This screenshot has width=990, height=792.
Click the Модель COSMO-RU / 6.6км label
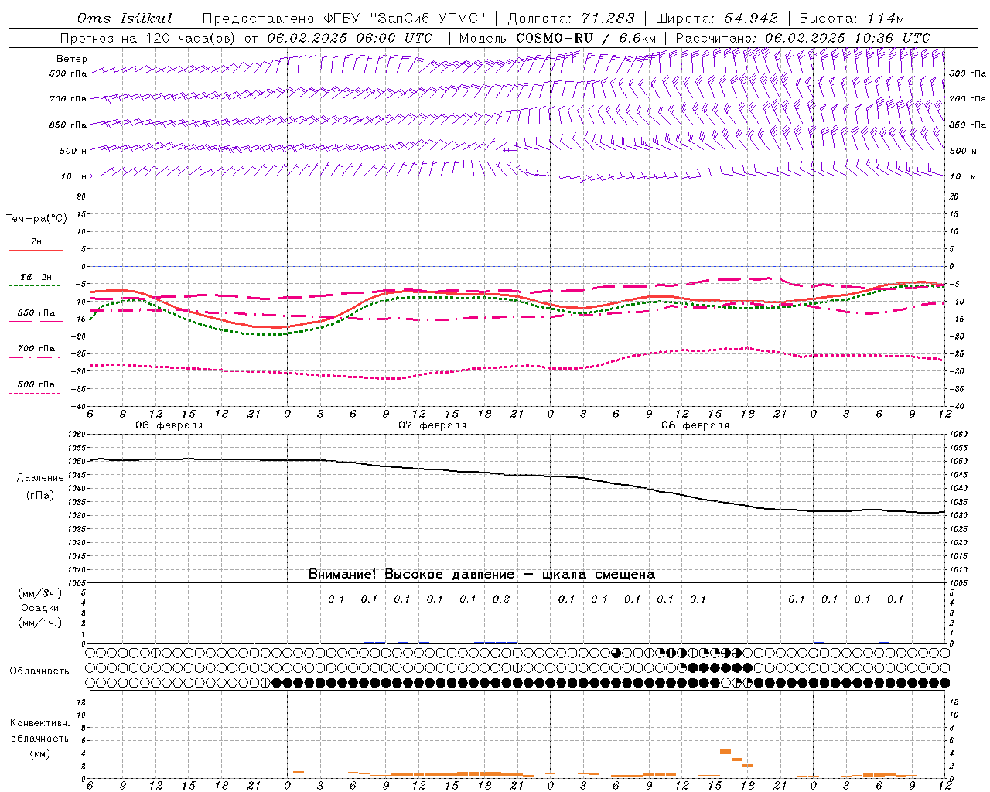click(x=558, y=38)
